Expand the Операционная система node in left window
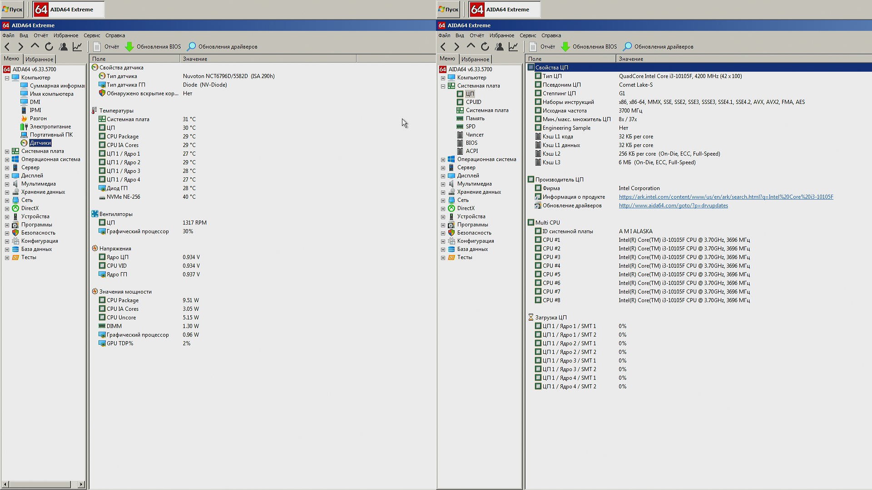 point(7,160)
